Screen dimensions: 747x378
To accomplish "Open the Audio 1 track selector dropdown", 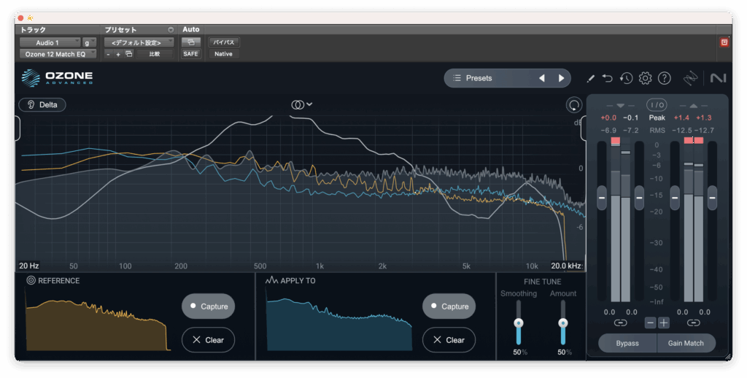I will [50, 43].
